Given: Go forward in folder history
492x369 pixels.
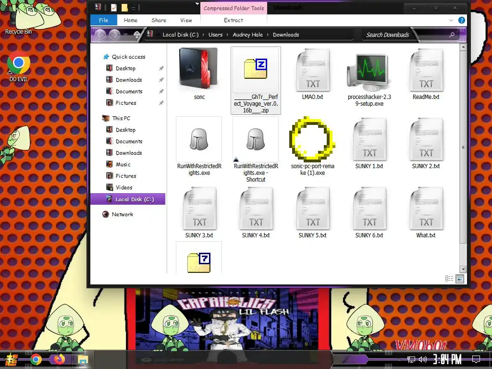Looking at the screenshot, I should click(114, 35).
